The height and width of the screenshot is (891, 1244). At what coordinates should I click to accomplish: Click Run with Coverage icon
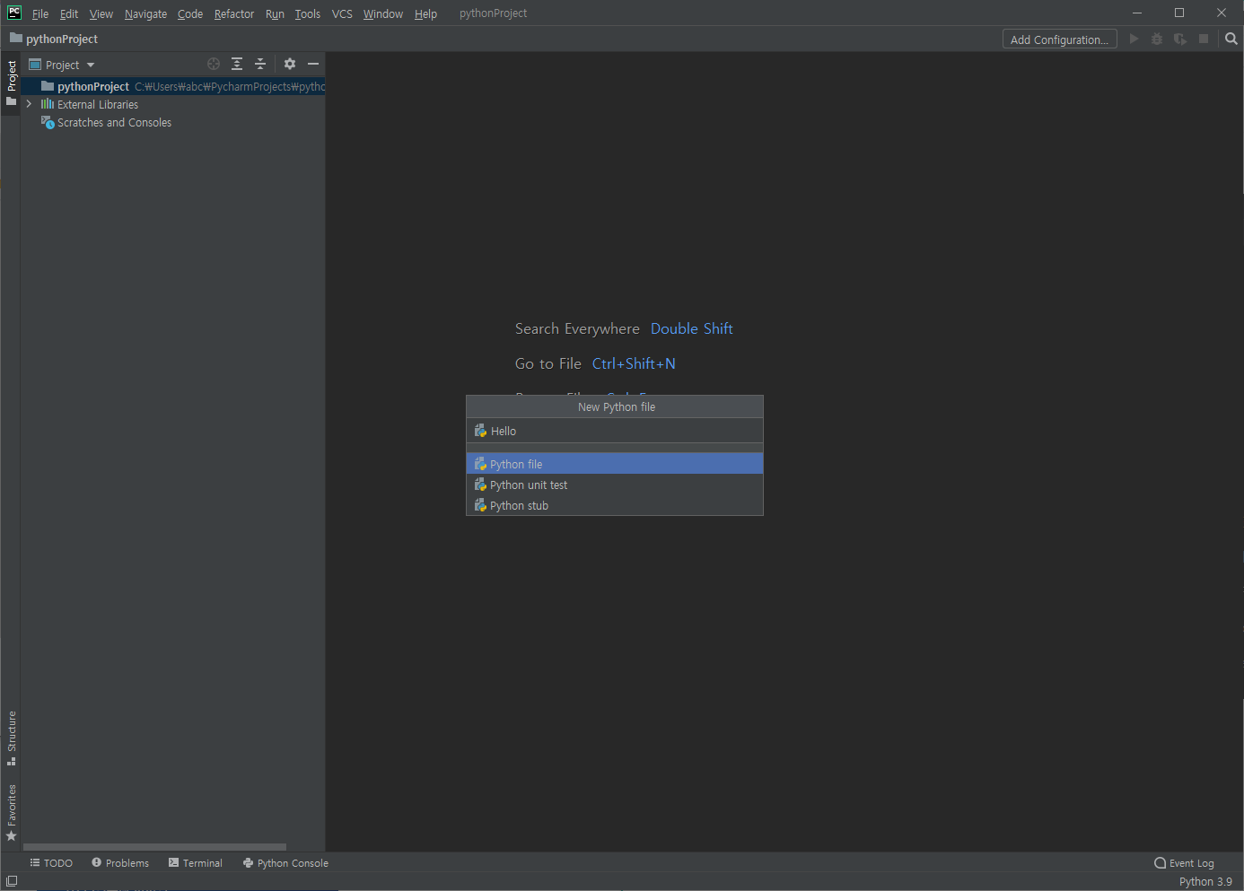pos(1180,39)
